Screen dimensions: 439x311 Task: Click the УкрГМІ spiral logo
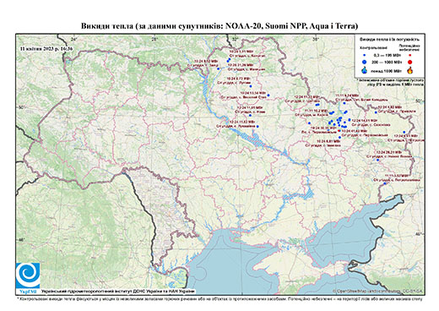(28, 276)
